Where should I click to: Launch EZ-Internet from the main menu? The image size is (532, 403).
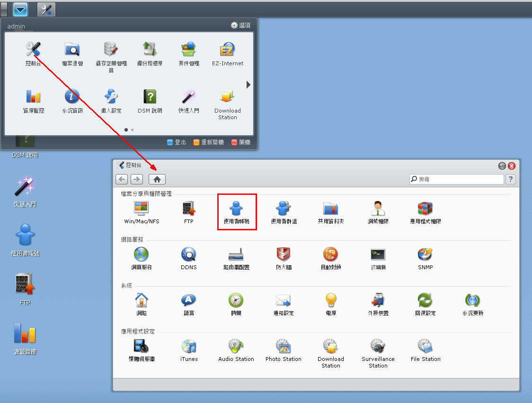coord(227,53)
